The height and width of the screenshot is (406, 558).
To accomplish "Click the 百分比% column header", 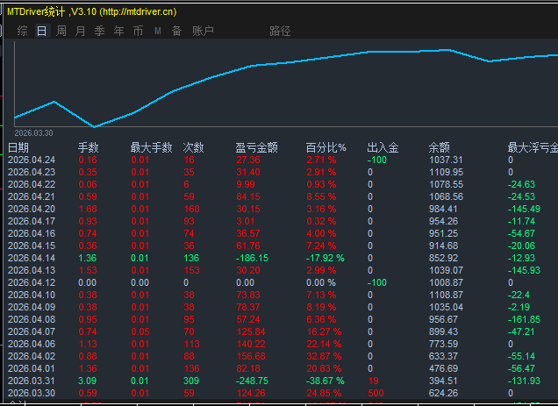I will click(x=326, y=147).
